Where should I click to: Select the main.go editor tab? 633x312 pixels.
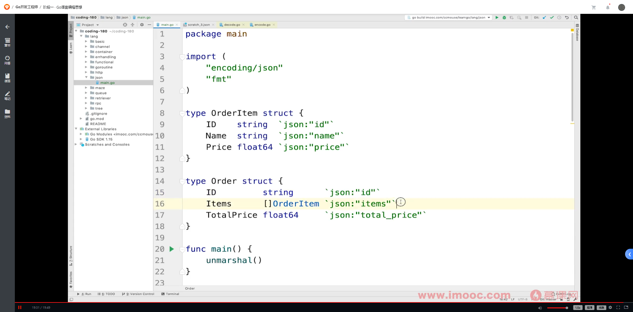pyautogui.click(x=167, y=25)
